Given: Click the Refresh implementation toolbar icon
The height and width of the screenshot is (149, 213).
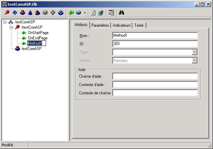Looking at the screenshot, I should point(93,13).
